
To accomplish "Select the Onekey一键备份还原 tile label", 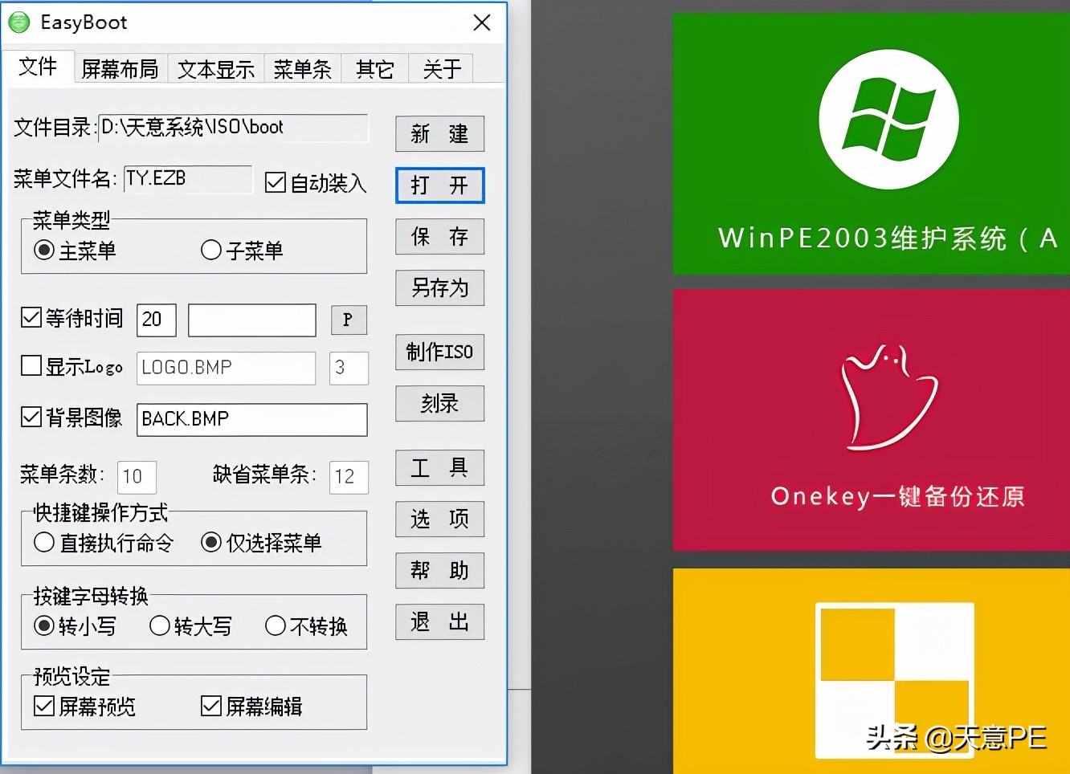I will coord(897,496).
